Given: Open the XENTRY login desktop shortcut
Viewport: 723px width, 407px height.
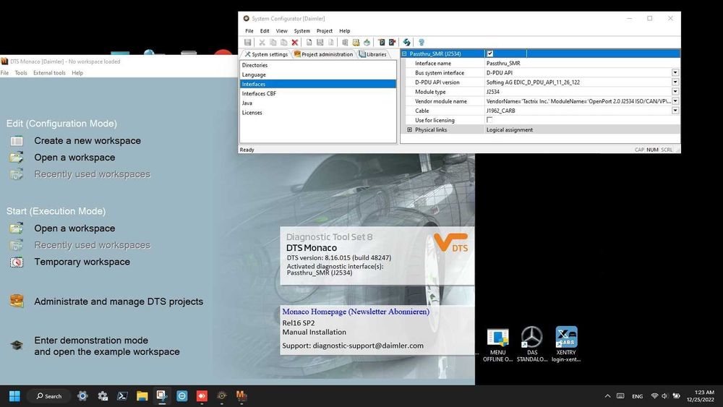Looking at the screenshot, I should 566,344.
